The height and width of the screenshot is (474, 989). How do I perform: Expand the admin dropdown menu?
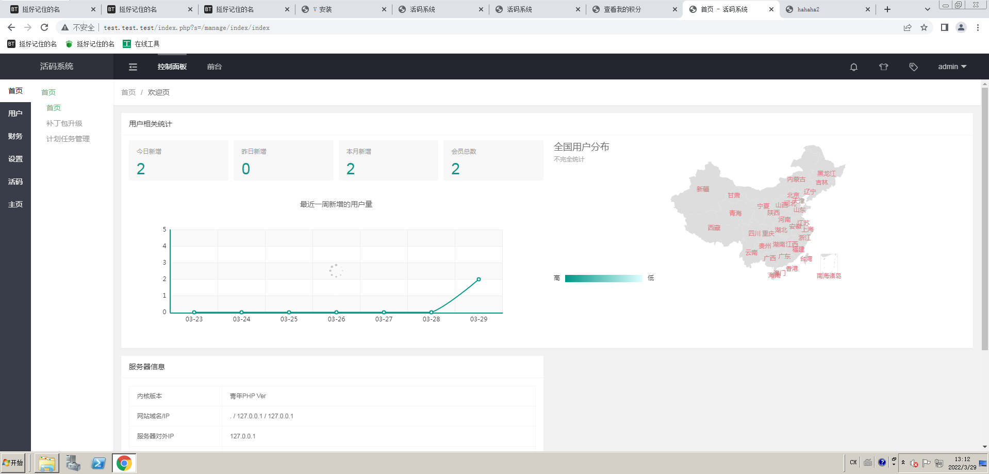pos(952,67)
